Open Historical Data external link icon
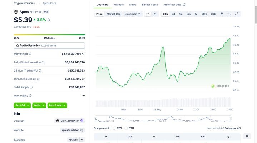 coord(184,5)
